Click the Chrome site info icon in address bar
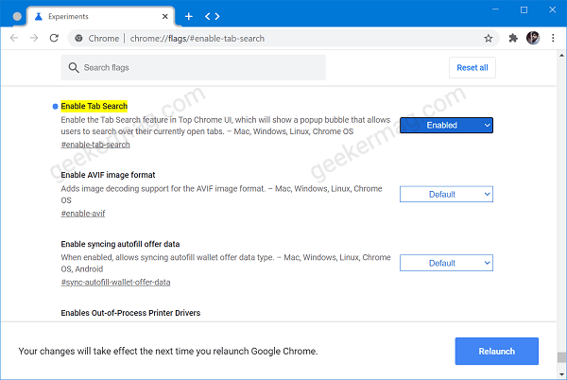 tap(78, 39)
